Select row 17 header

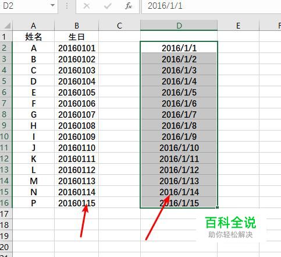point(6,214)
